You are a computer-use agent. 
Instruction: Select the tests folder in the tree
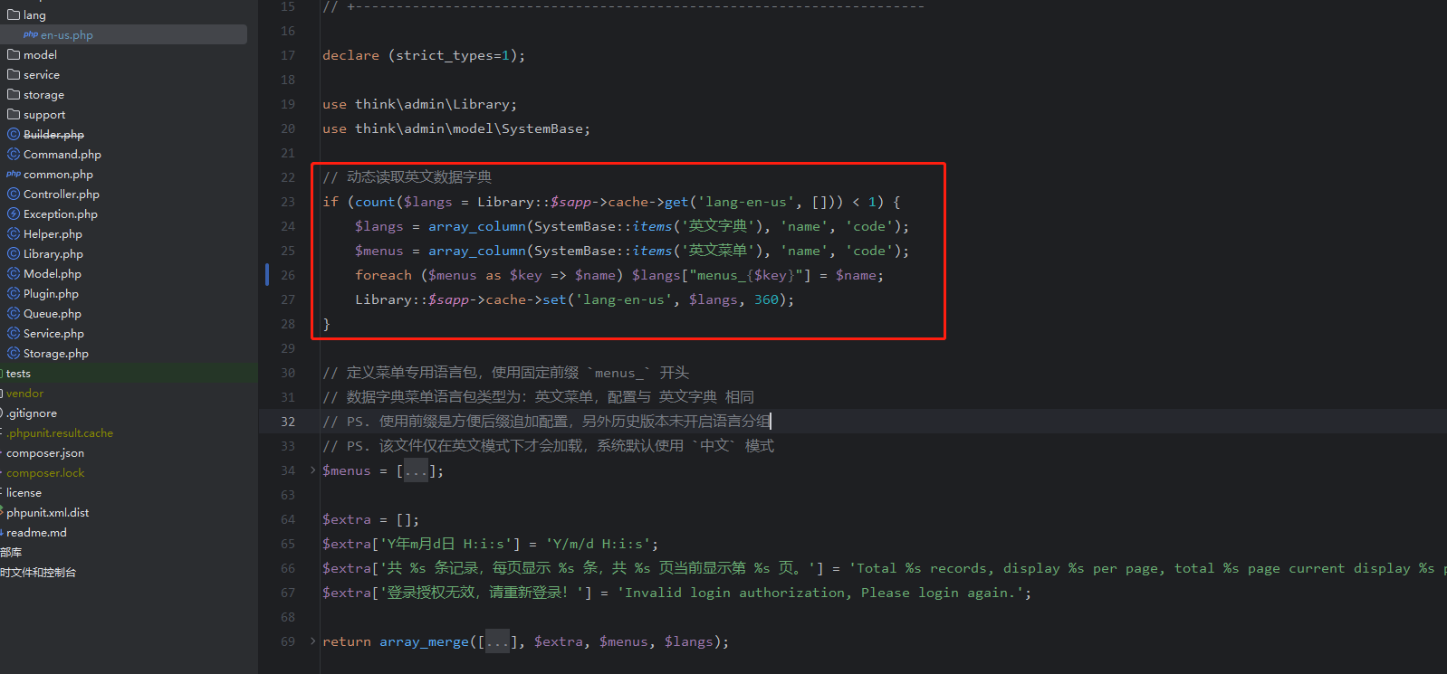point(18,374)
